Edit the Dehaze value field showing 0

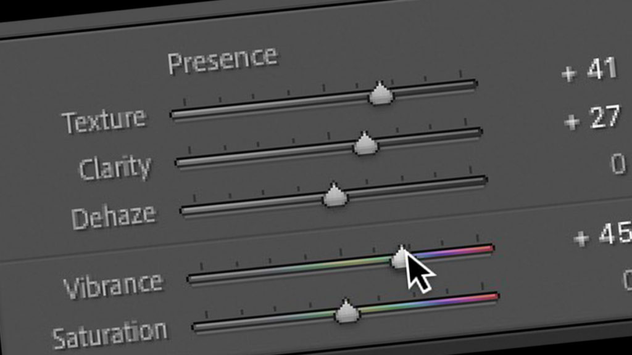(x=618, y=164)
